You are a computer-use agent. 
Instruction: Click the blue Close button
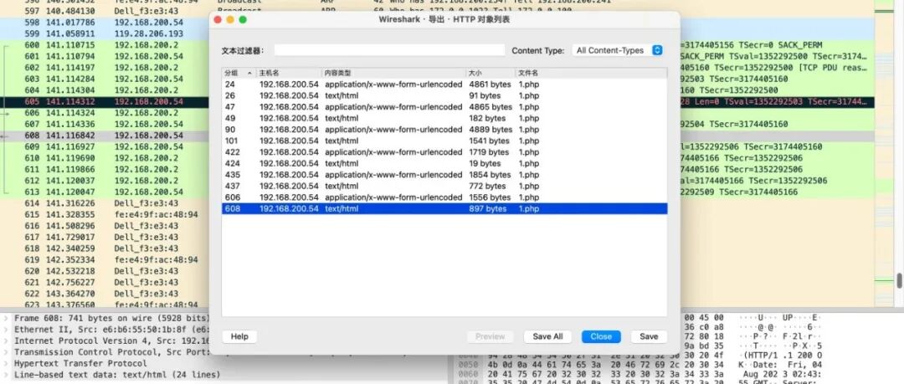point(601,336)
